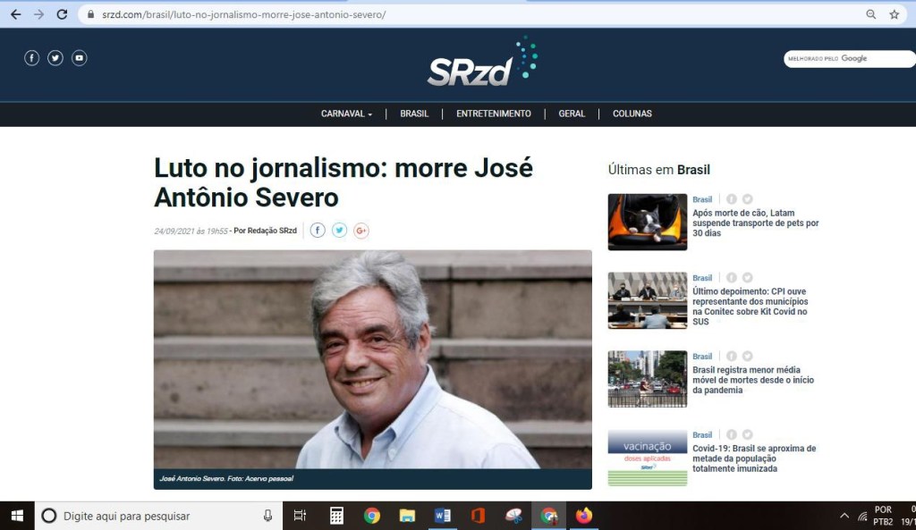Show hidden system tray icons chevron
Screen dimensions: 916x530
[844, 516]
